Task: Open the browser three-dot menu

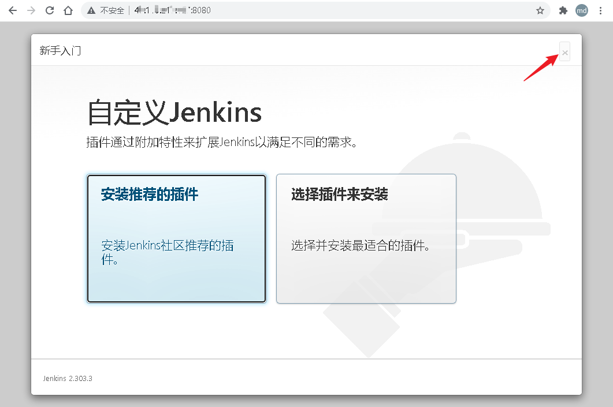Action: point(600,10)
